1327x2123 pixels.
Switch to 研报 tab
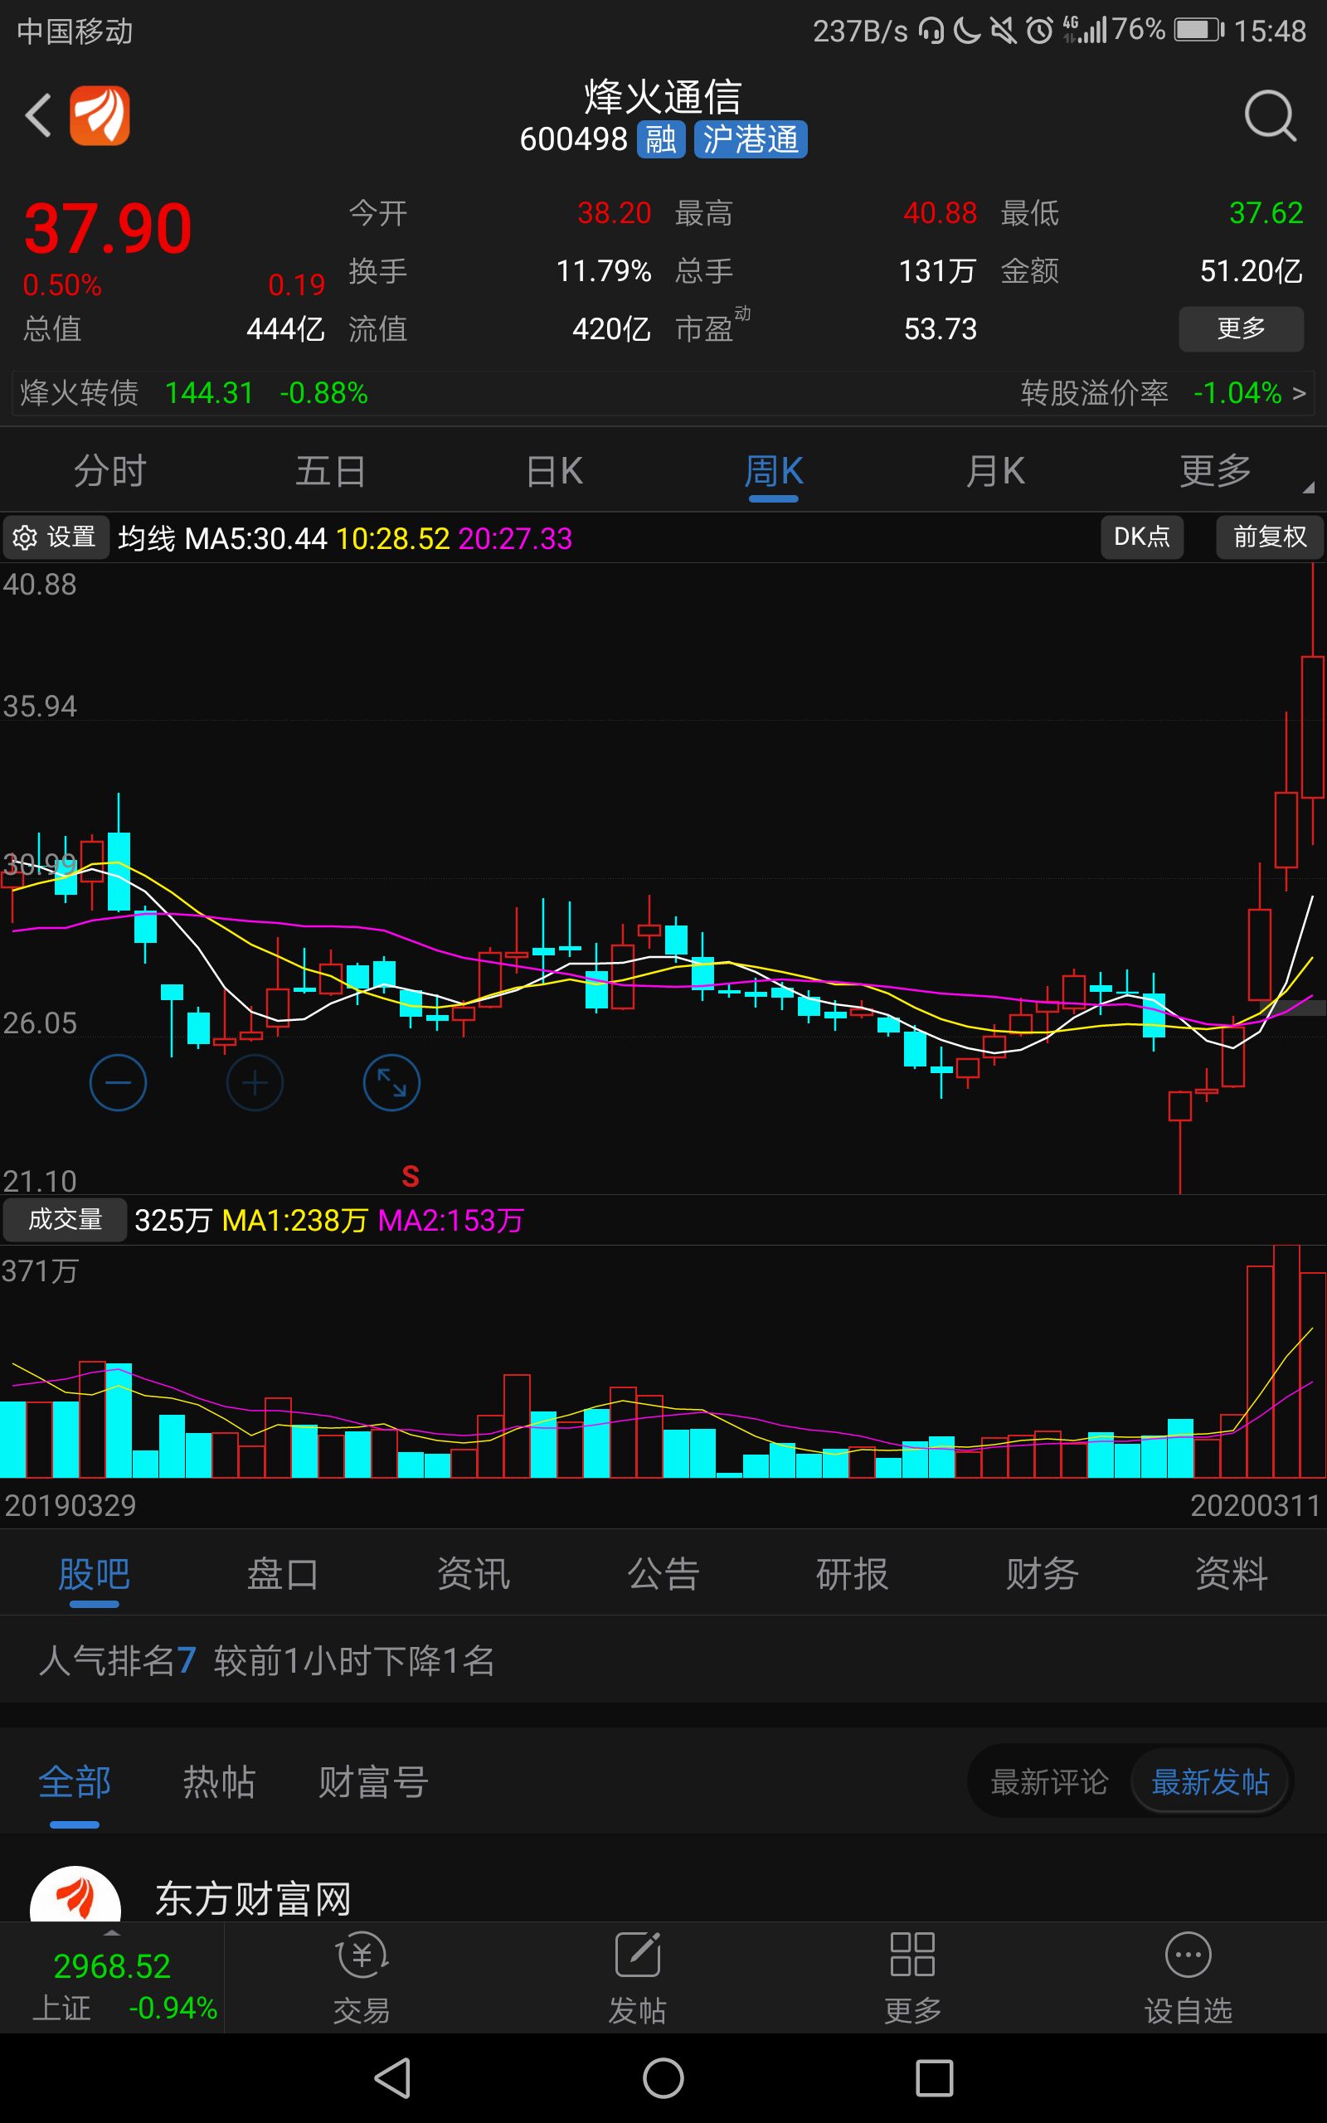point(853,1574)
